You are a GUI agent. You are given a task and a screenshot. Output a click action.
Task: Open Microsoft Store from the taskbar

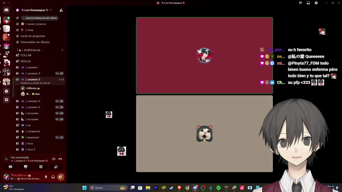coord(140,188)
